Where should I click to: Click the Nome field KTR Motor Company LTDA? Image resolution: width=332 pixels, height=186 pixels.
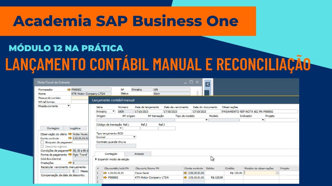(x=91, y=94)
